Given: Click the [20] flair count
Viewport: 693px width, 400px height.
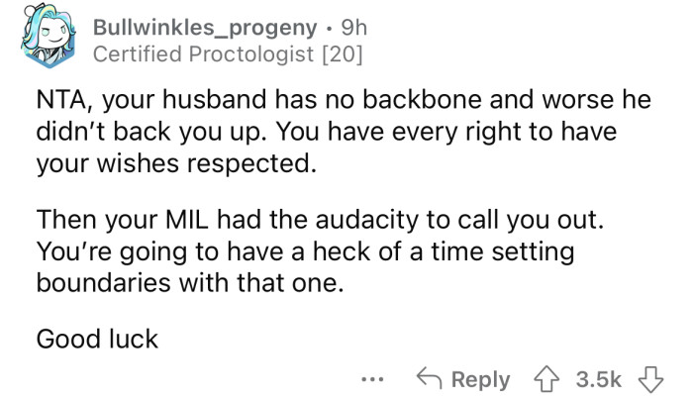Looking at the screenshot, I should 345,55.
